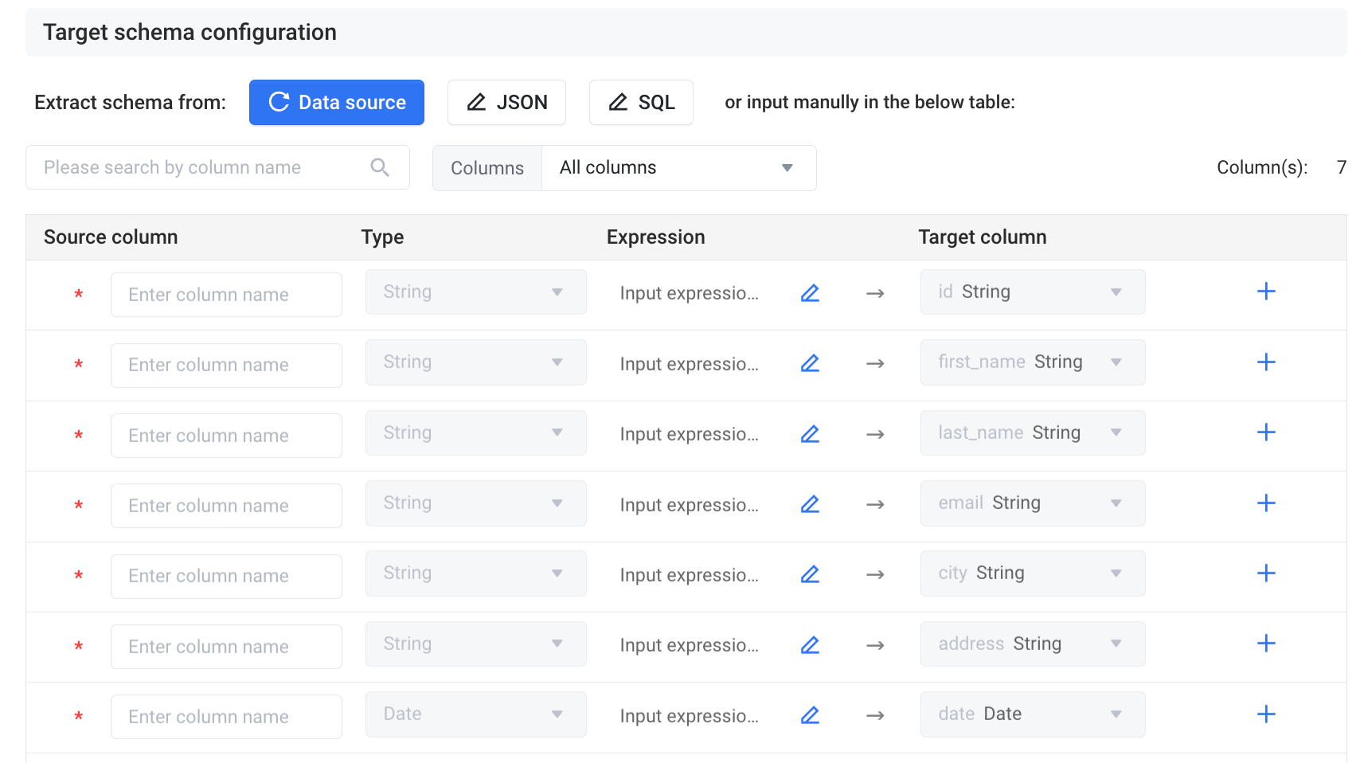
Task: Click the SQL schema button
Action: (x=641, y=103)
